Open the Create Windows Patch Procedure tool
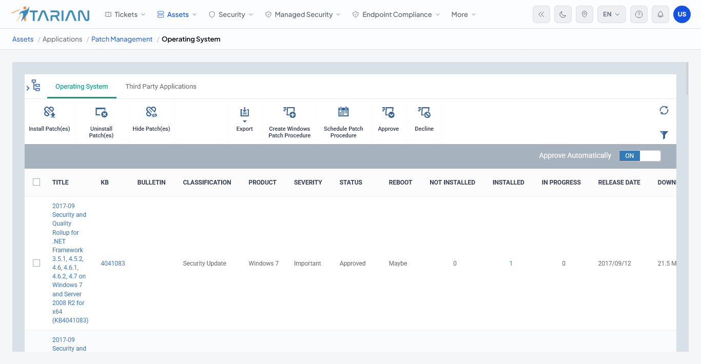The width and height of the screenshot is (701, 364). (x=289, y=112)
